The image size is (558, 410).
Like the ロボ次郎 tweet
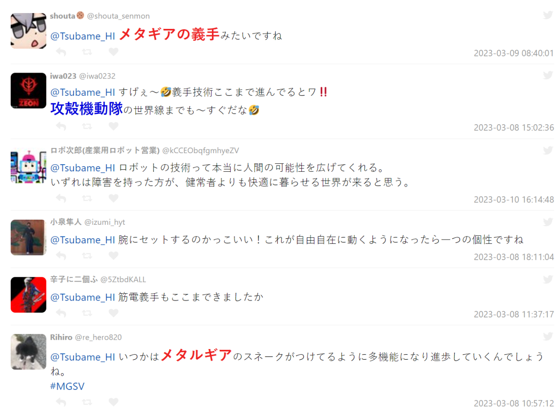coord(113,198)
